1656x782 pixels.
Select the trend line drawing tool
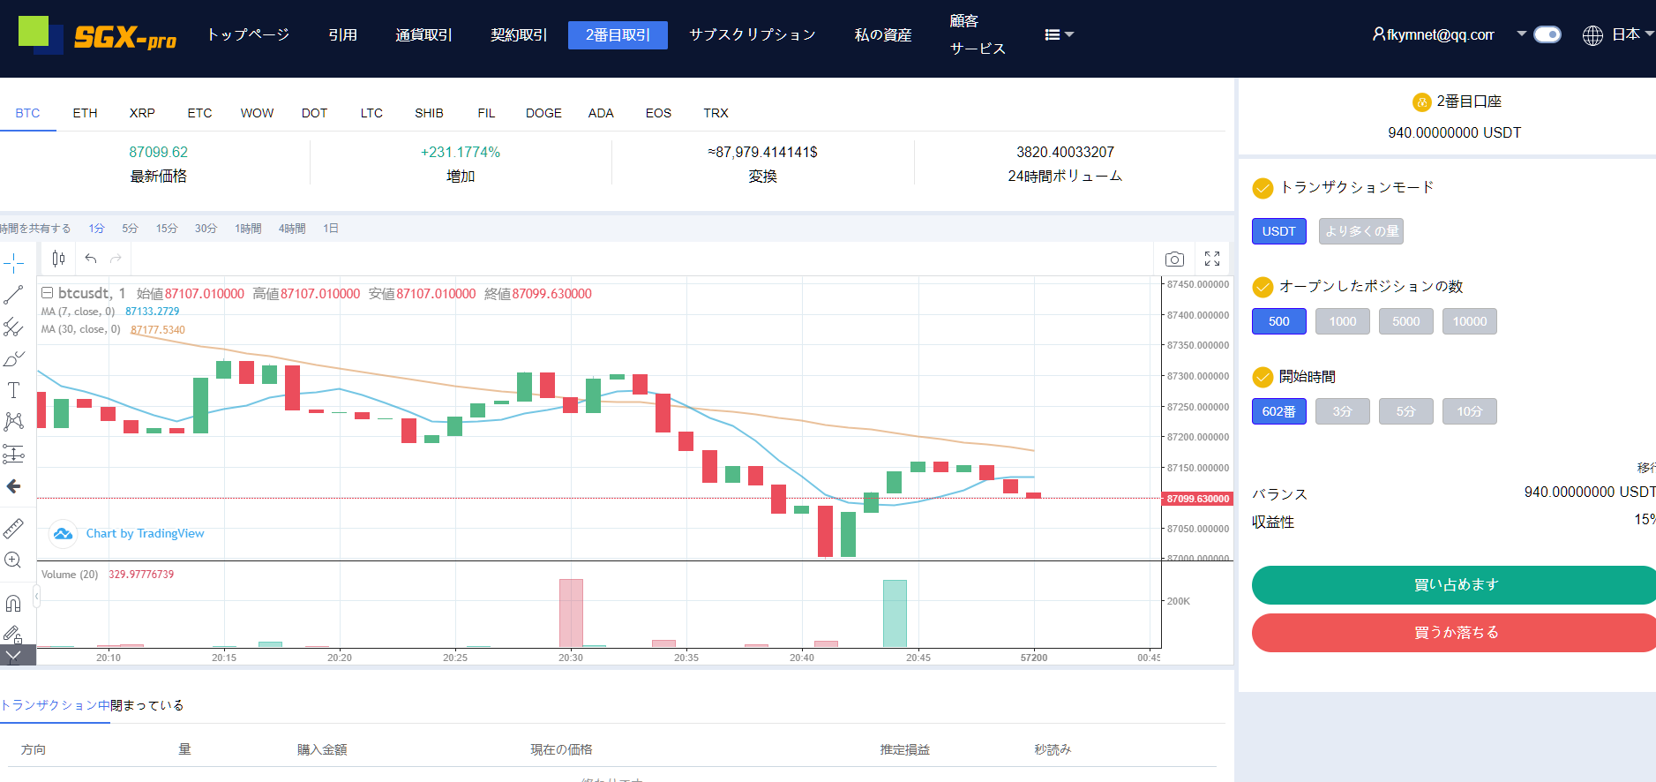(13, 295)
